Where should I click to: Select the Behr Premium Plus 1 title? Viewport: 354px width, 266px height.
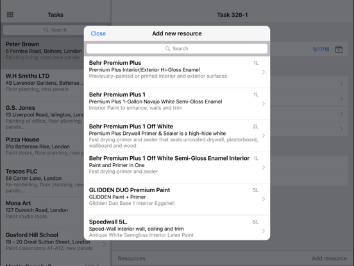[x=117, y=94]
